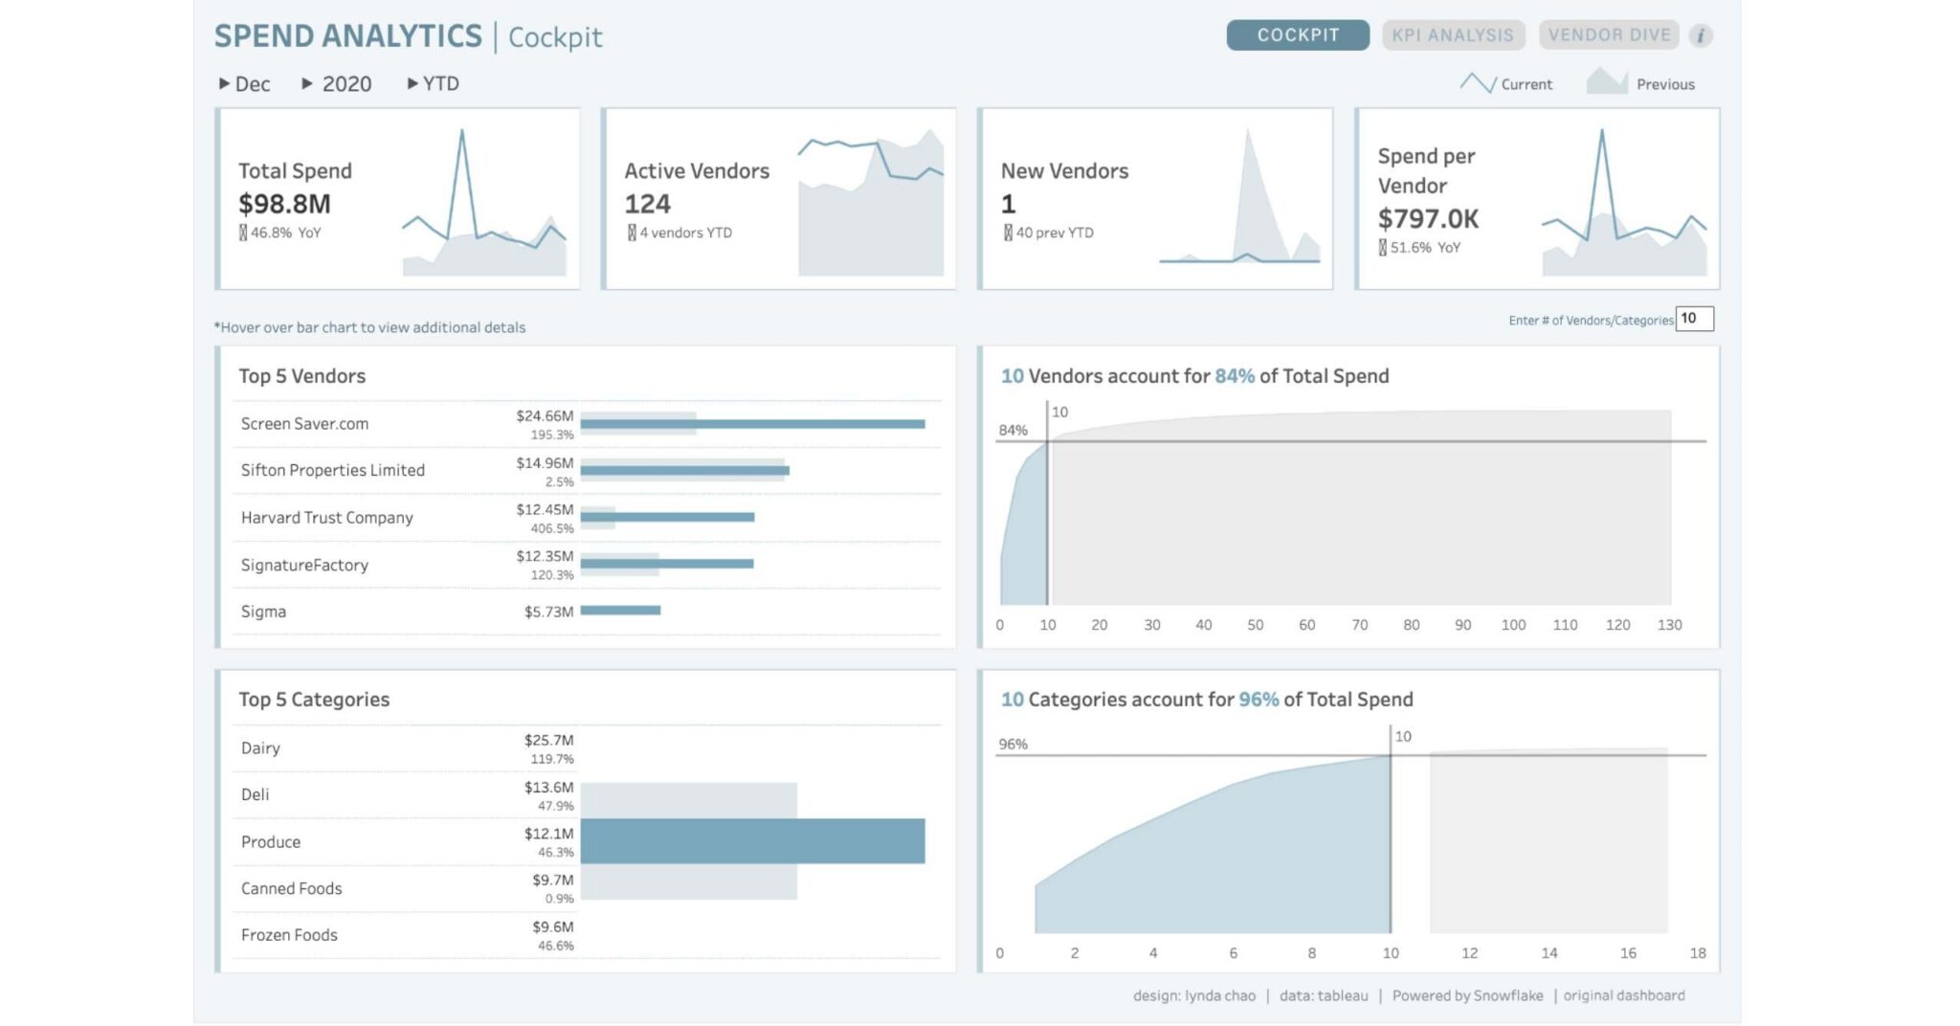Select the Cockpit tab
Image resolution: width=1960 pixels, height=1026 pixels.
(x=1298, y=35)
